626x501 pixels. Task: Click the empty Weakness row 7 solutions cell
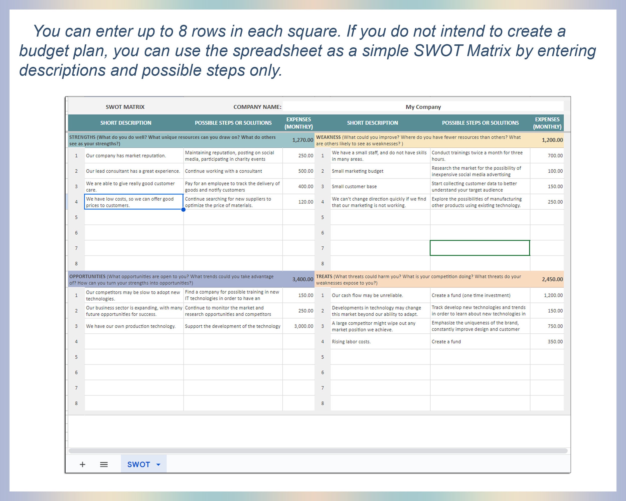[481, 248]
